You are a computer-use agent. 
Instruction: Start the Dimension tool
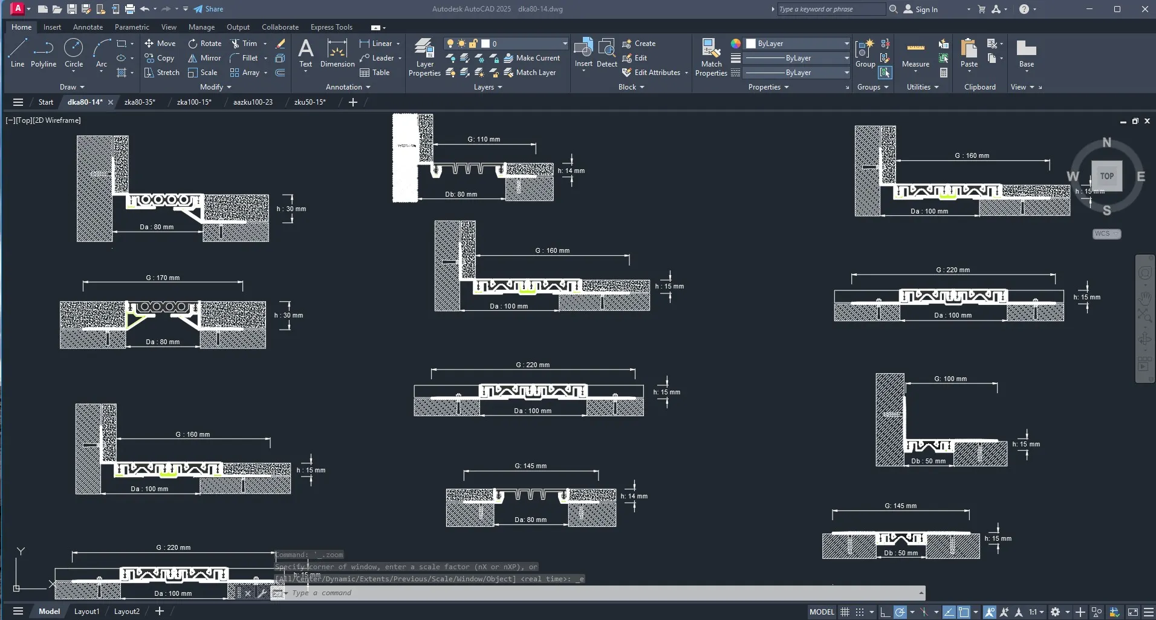click(x=337, y=53)
